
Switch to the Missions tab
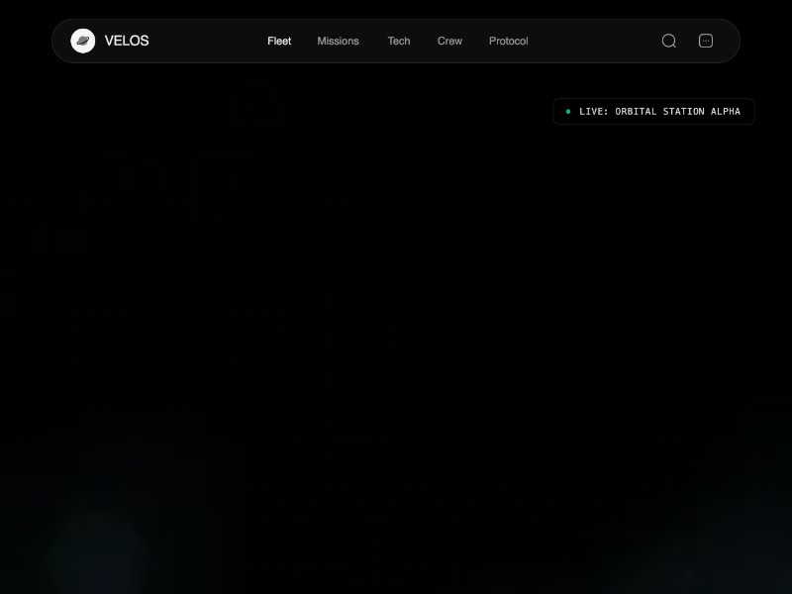point(338,41)
